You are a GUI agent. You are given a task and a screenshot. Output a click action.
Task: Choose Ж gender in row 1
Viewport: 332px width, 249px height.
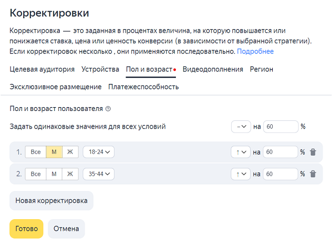click(70, 152)
